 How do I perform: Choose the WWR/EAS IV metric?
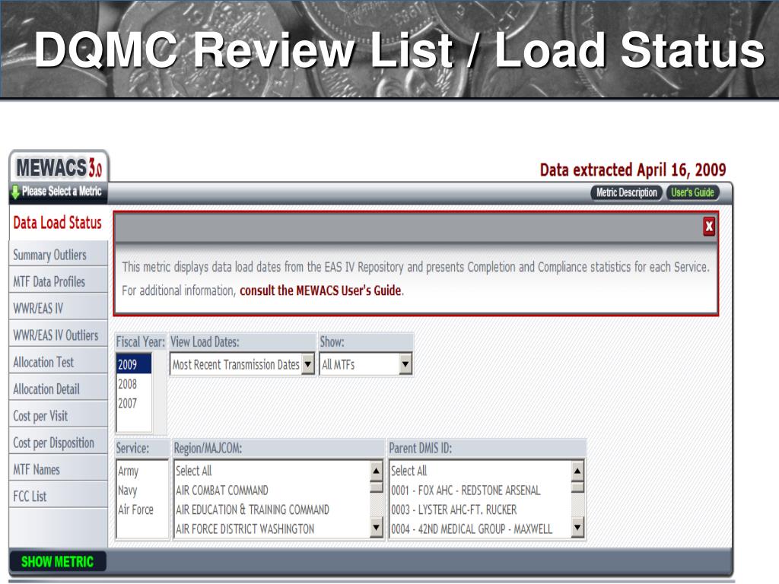(59, 309)
